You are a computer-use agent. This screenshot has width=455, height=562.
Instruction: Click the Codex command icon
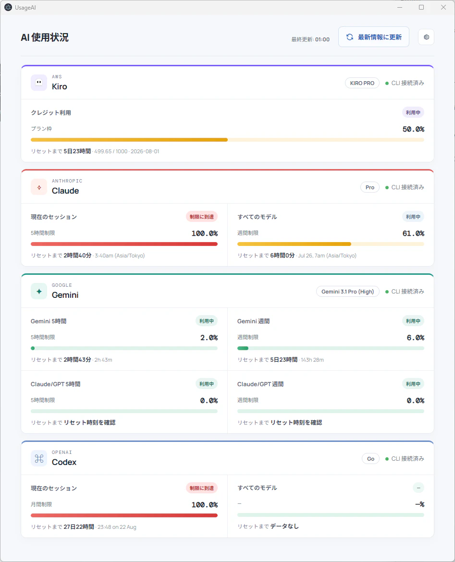pyautogui.click(x=39, y=458)
